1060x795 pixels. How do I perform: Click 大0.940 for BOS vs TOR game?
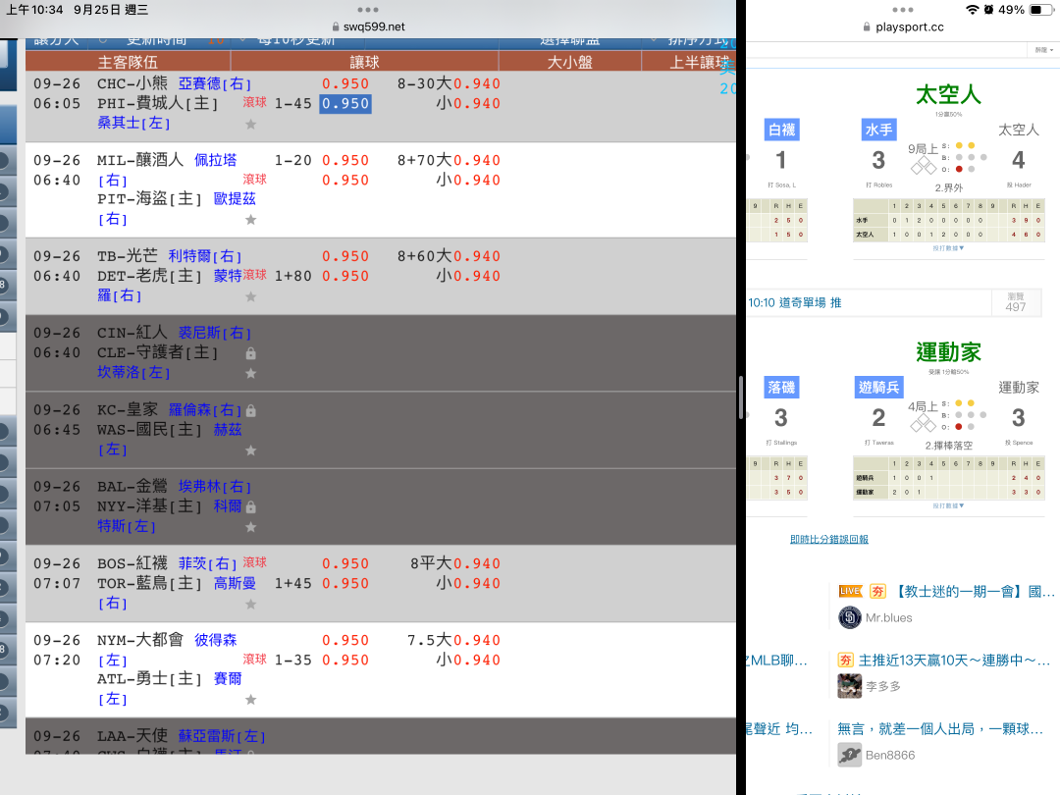pyautogui.click(x=468, y=563)
